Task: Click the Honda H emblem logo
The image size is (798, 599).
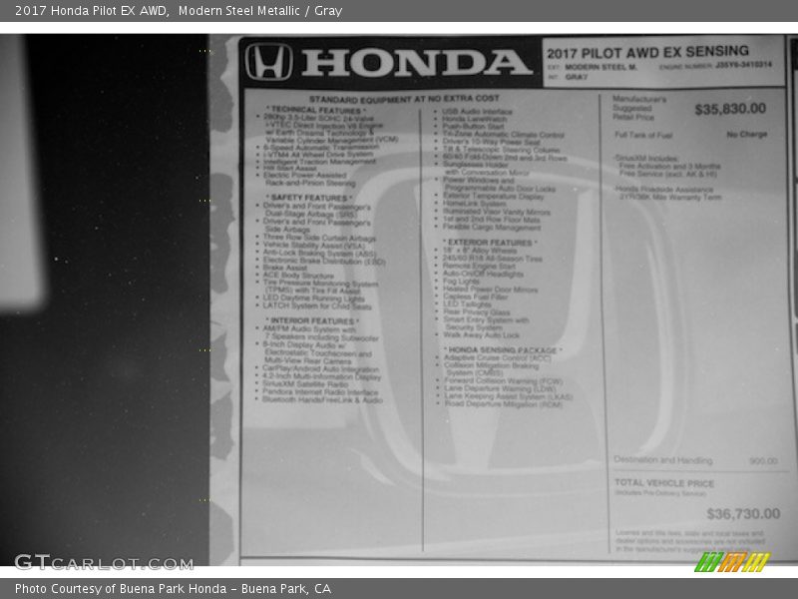Action: (268, 62)
